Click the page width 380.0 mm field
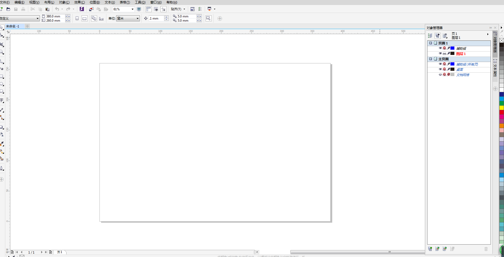This screenshot has width=504, height=257. [x=55, y=16]
